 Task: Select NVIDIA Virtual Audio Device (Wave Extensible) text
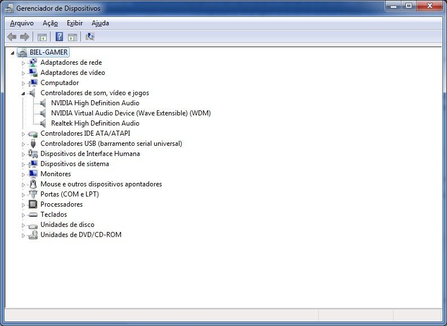coord(131,113)
